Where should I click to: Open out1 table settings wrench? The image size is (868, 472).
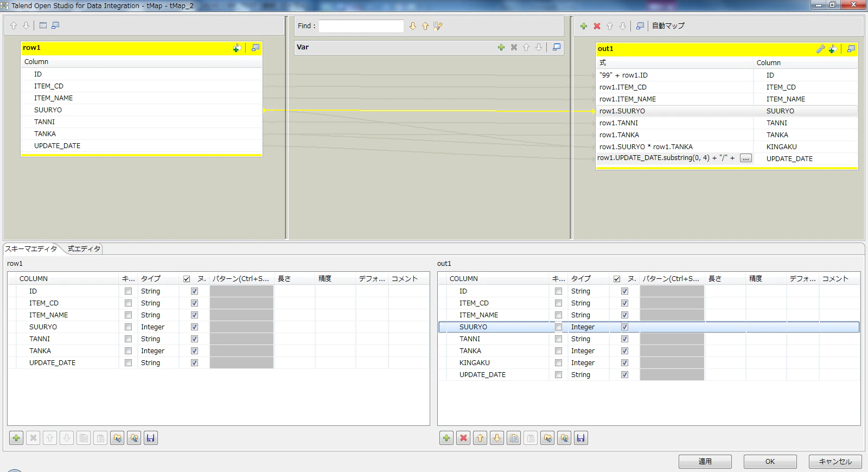[821, 49]
